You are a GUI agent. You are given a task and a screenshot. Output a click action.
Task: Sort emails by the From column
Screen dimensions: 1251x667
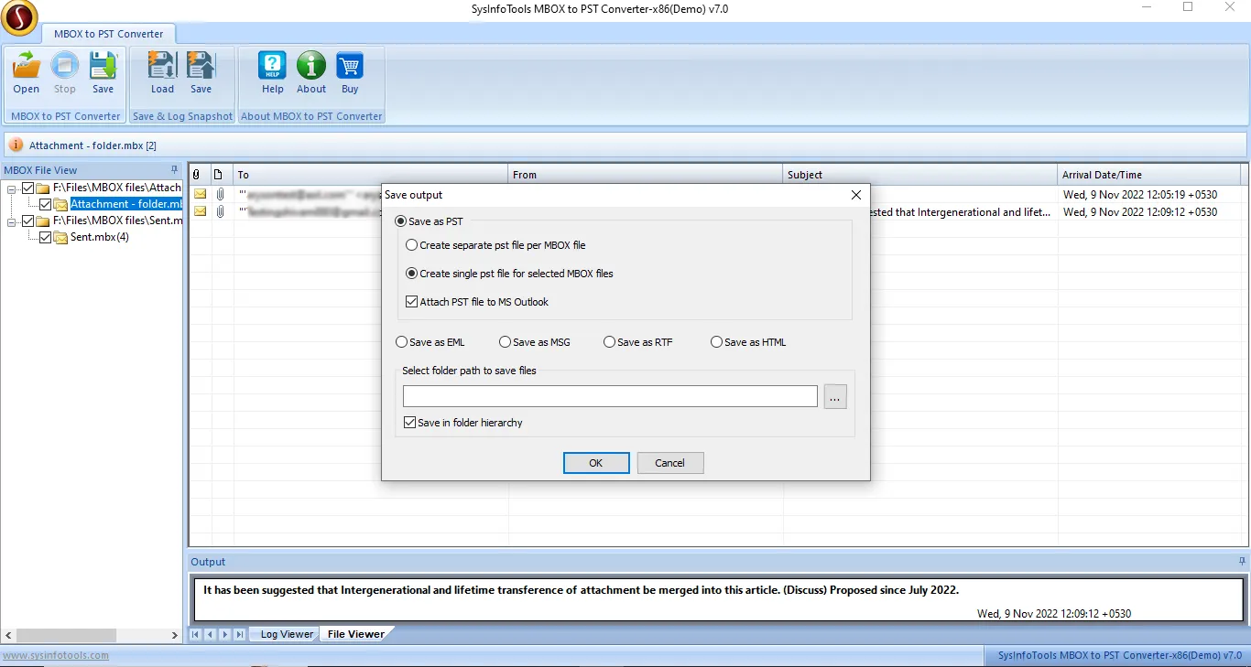point(646,175)
